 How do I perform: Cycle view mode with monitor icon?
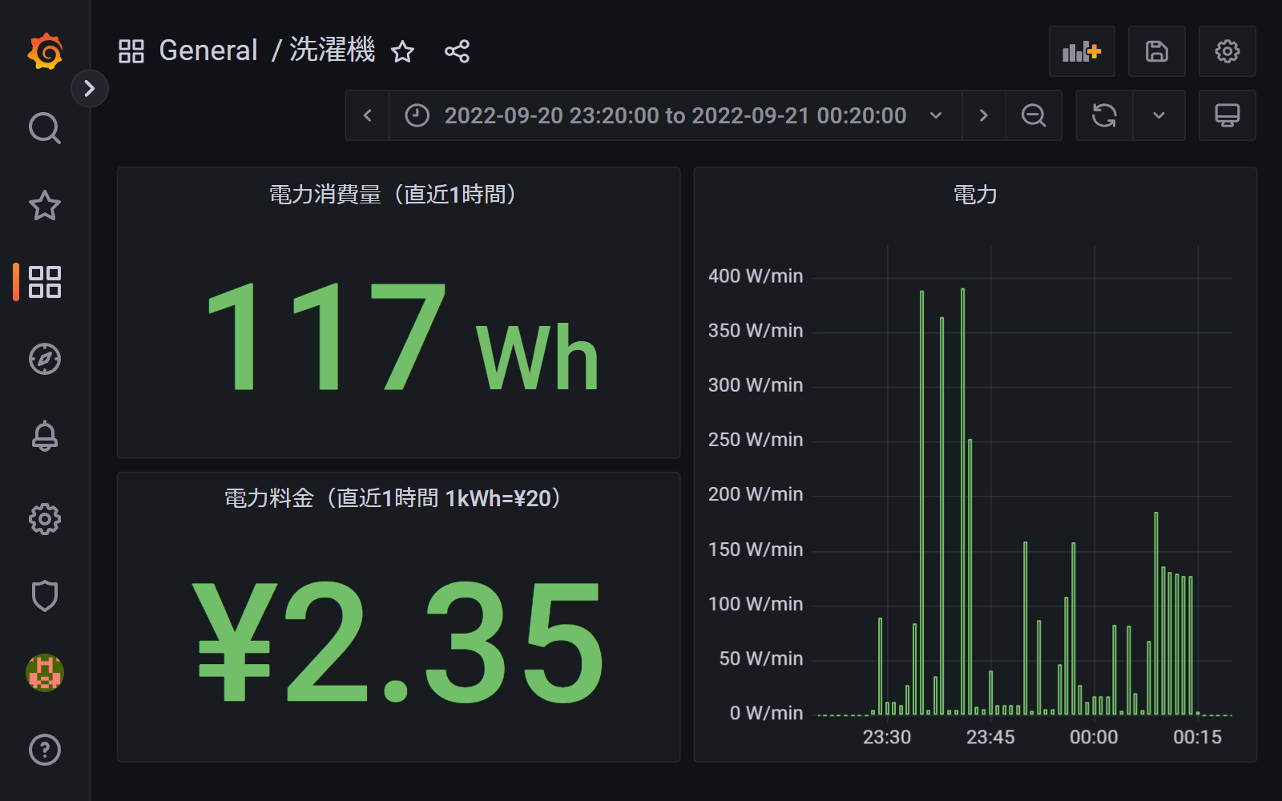coord(1227,115)
